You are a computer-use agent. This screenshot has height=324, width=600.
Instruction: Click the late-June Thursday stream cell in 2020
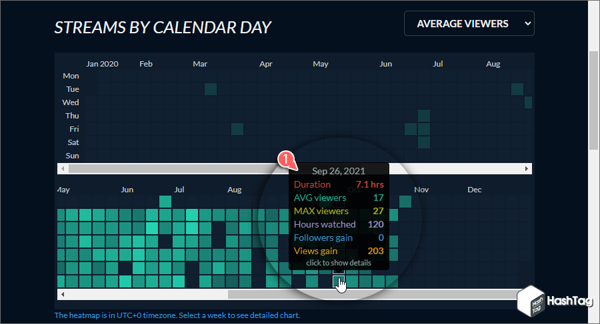pyautogui.click(x=424, y=115)
